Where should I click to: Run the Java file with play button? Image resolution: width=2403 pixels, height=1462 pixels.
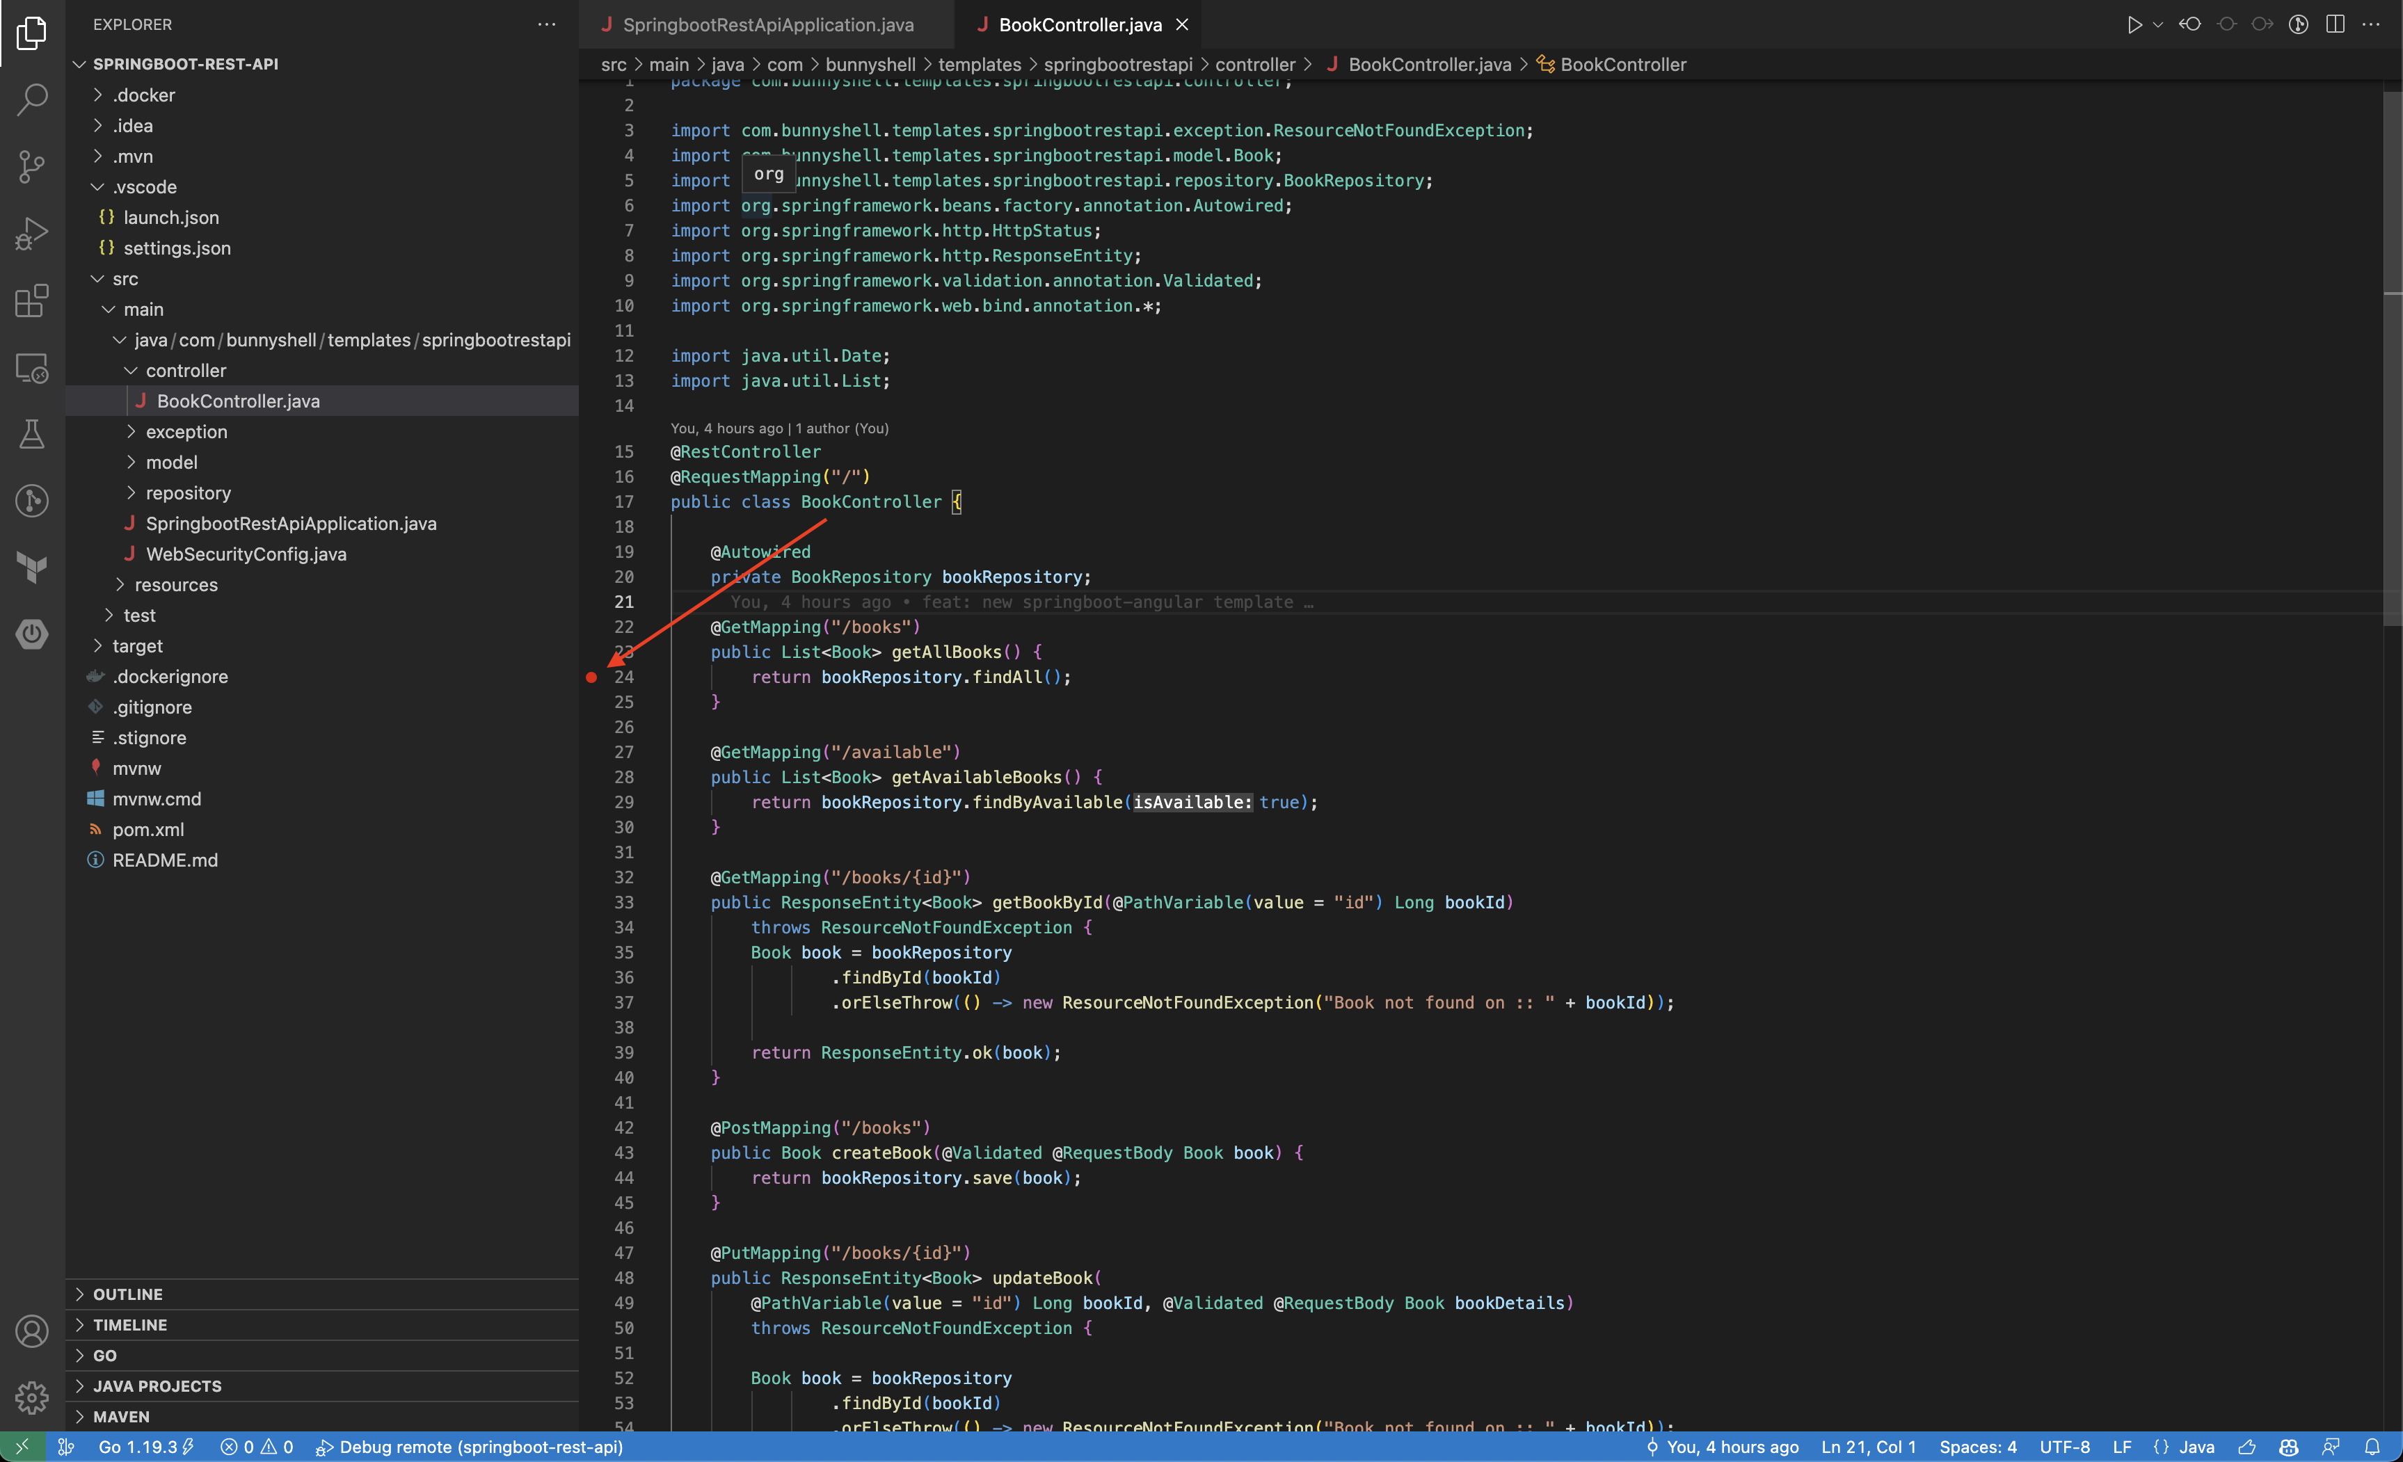coord(2134,24)
